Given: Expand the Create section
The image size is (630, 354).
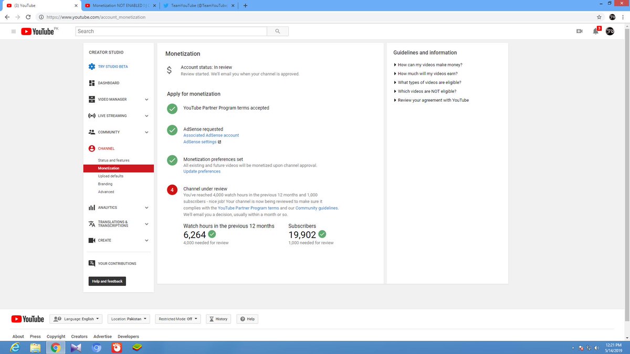Looking at the screenshot, I should [x=146, y=241].
